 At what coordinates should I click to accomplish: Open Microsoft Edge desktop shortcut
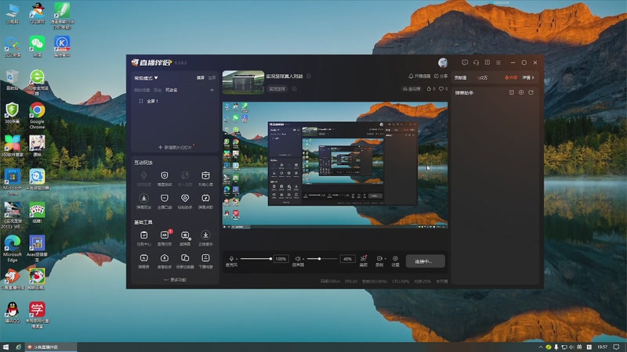(x=13, y=249)
